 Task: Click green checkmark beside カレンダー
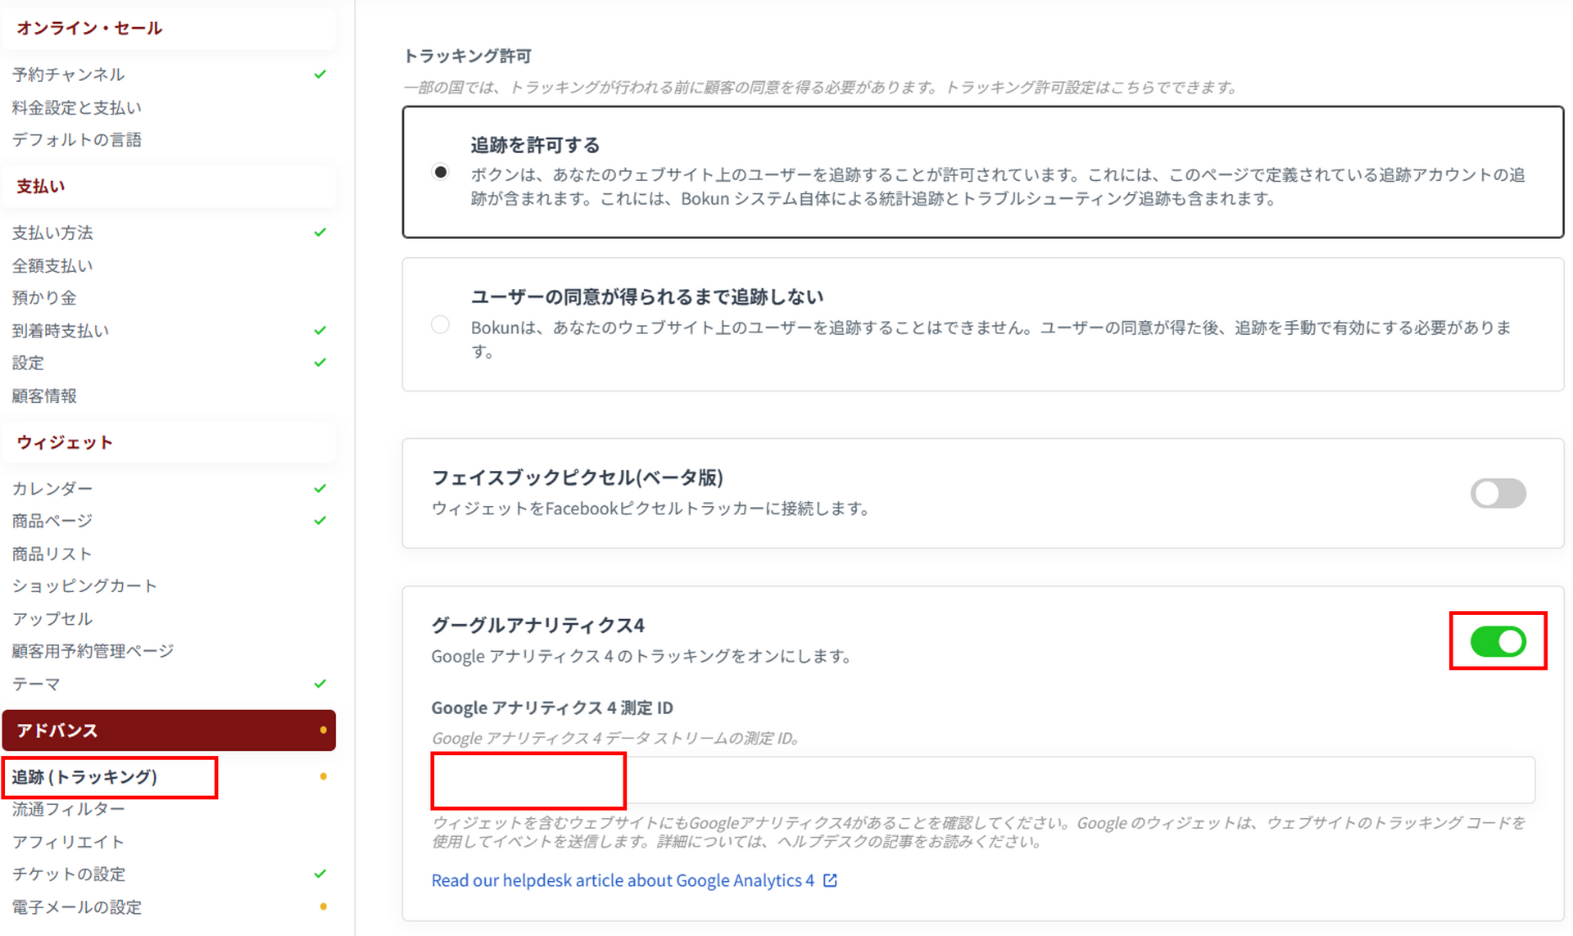(320, 488)
